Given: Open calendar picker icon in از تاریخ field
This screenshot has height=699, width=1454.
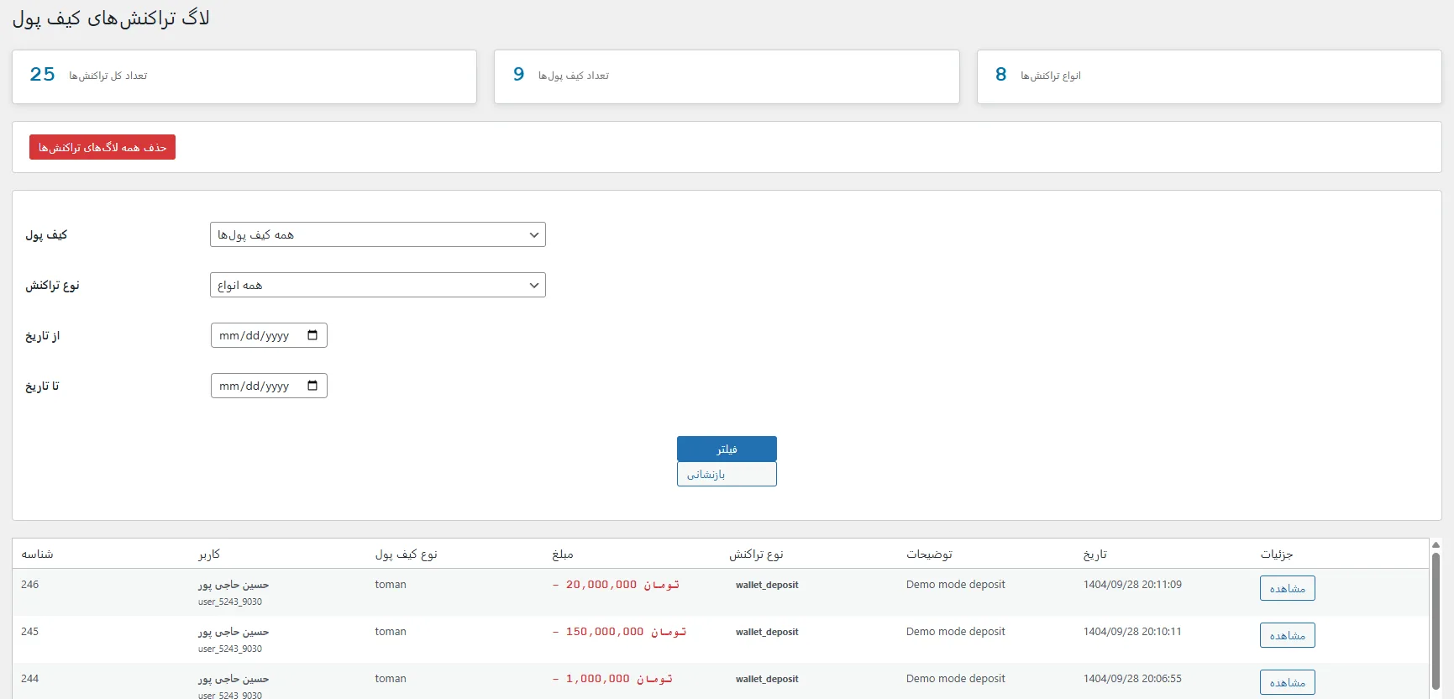Looking at the screenshot, I should pos(312,335).
